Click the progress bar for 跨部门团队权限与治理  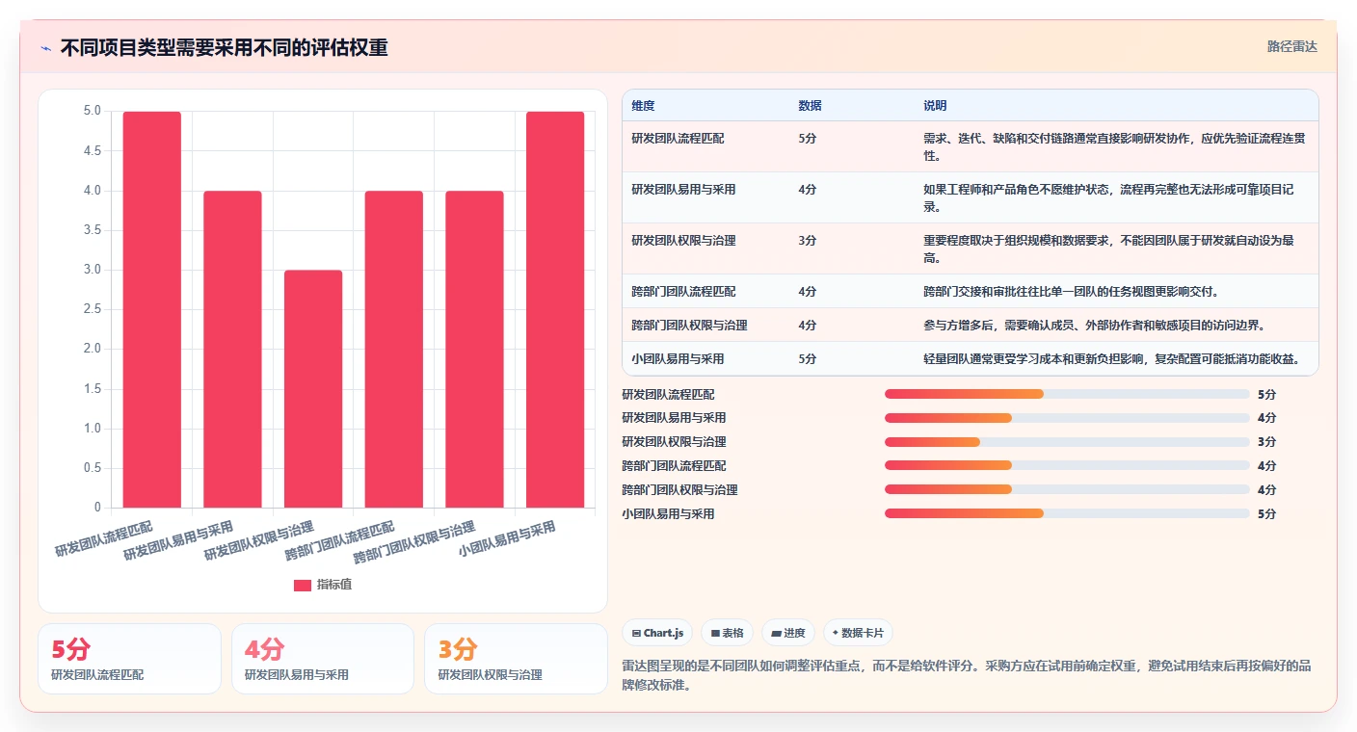[1067, 489]
